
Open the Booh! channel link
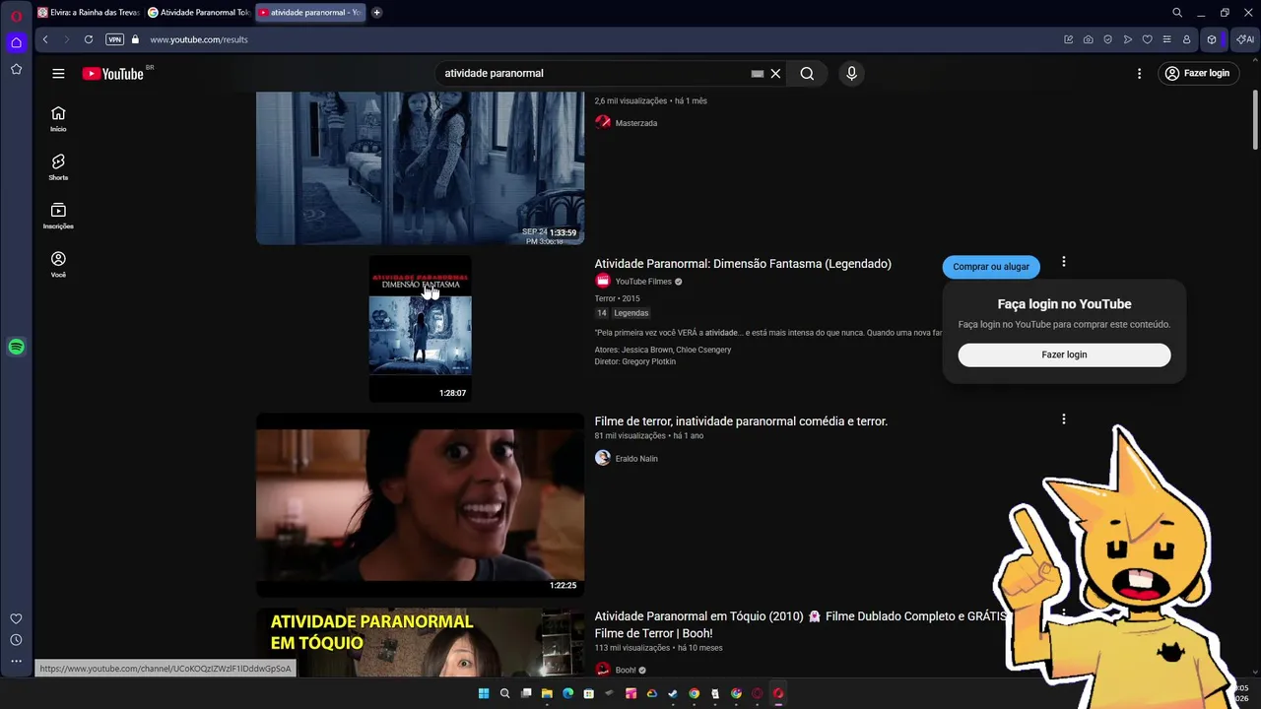point(626,671)
